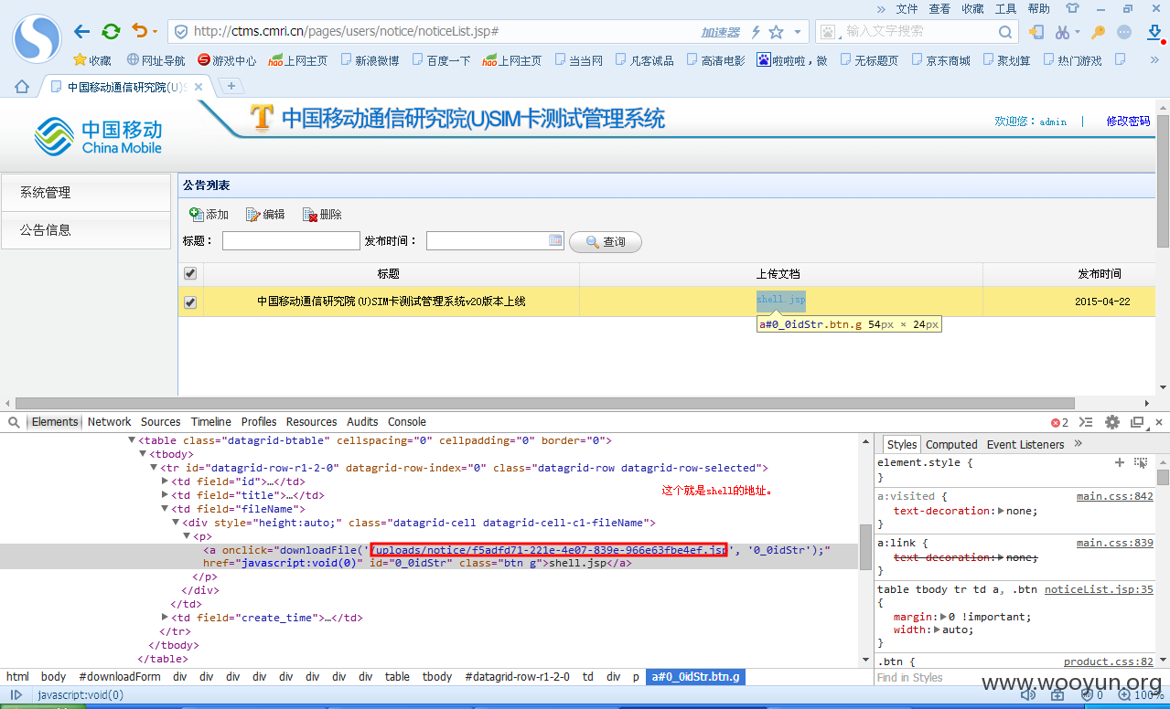
Task: Collapse the td field="fileName" node
Action: pyautogui.click(x=165, y=509)
